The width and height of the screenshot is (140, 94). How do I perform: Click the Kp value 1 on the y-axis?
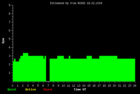tap(9, 73)
